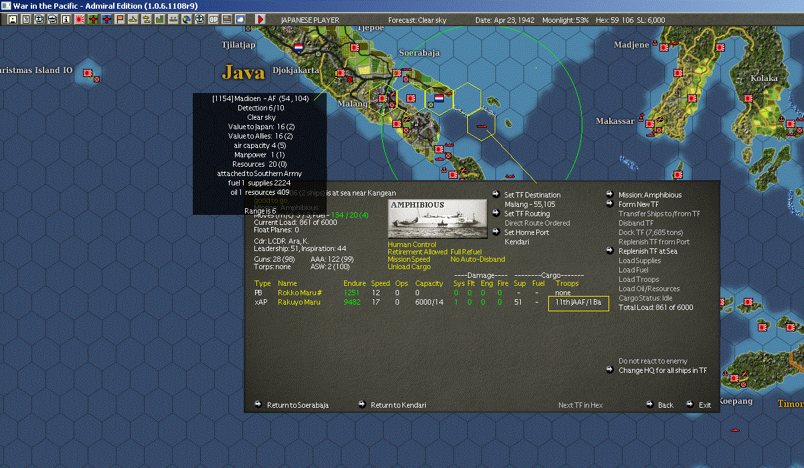Open ship Rakuyo Maru details
804x468 pixels.
coord(299,302)
